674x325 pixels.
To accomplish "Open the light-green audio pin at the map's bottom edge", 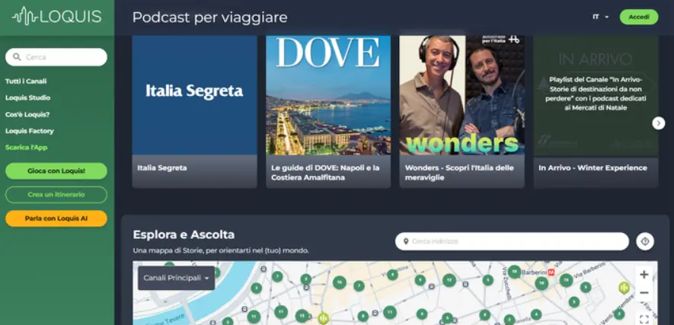I will [x=323, y=318].
